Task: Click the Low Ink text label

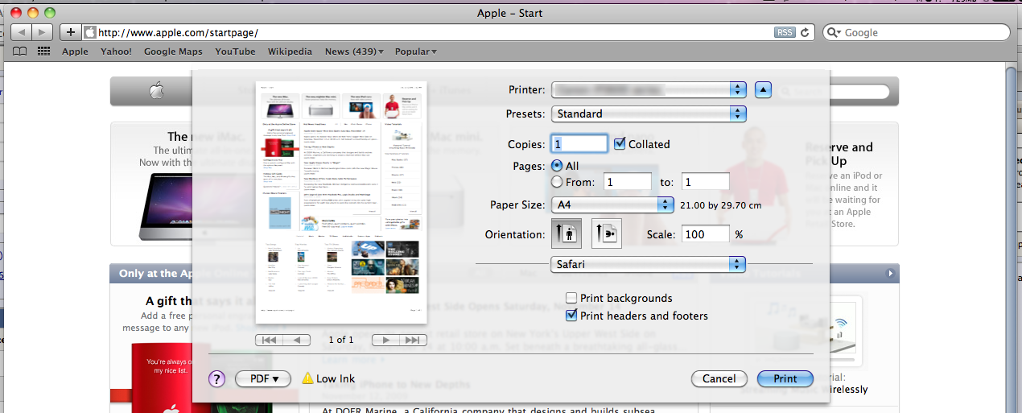Action: point(336,379)
